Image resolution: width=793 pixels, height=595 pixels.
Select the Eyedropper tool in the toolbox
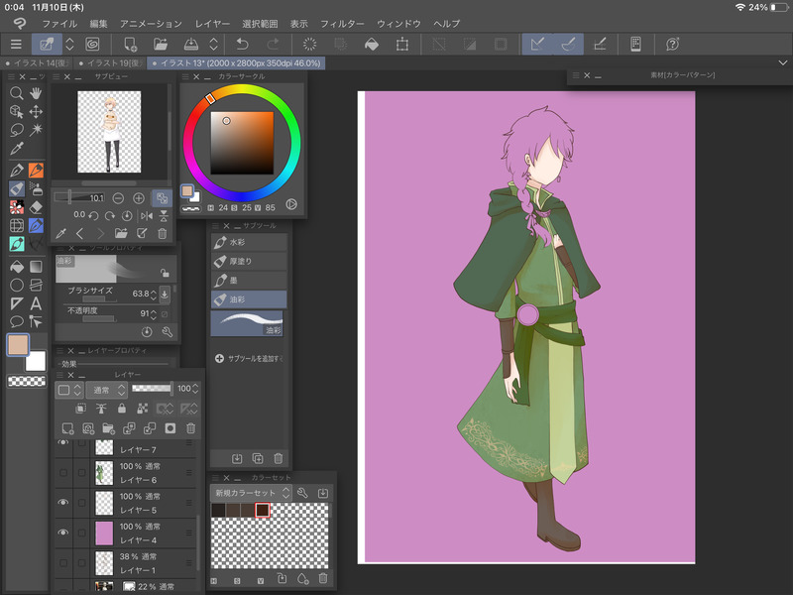click(x=16, y=149)
